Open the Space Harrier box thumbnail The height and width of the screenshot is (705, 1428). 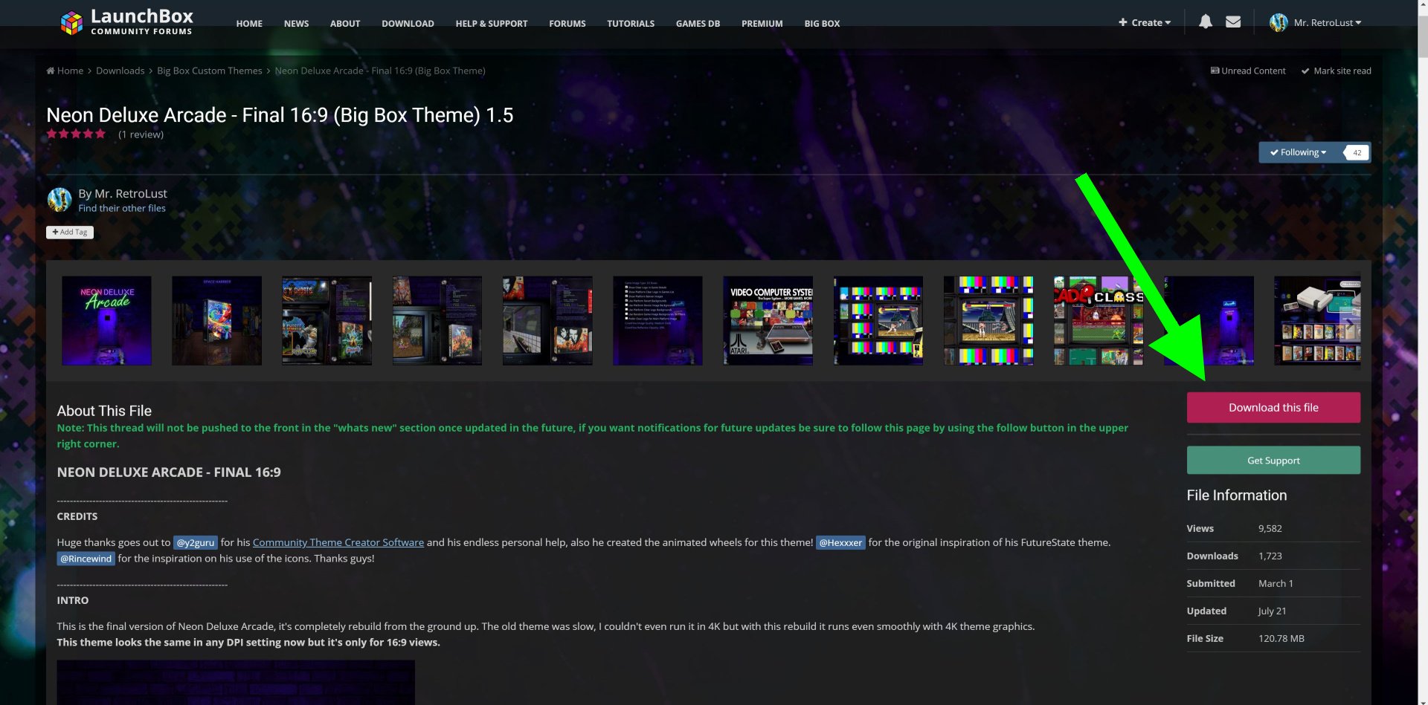point(216,320)
